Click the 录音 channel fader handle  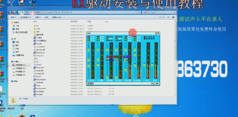point(152,65)
